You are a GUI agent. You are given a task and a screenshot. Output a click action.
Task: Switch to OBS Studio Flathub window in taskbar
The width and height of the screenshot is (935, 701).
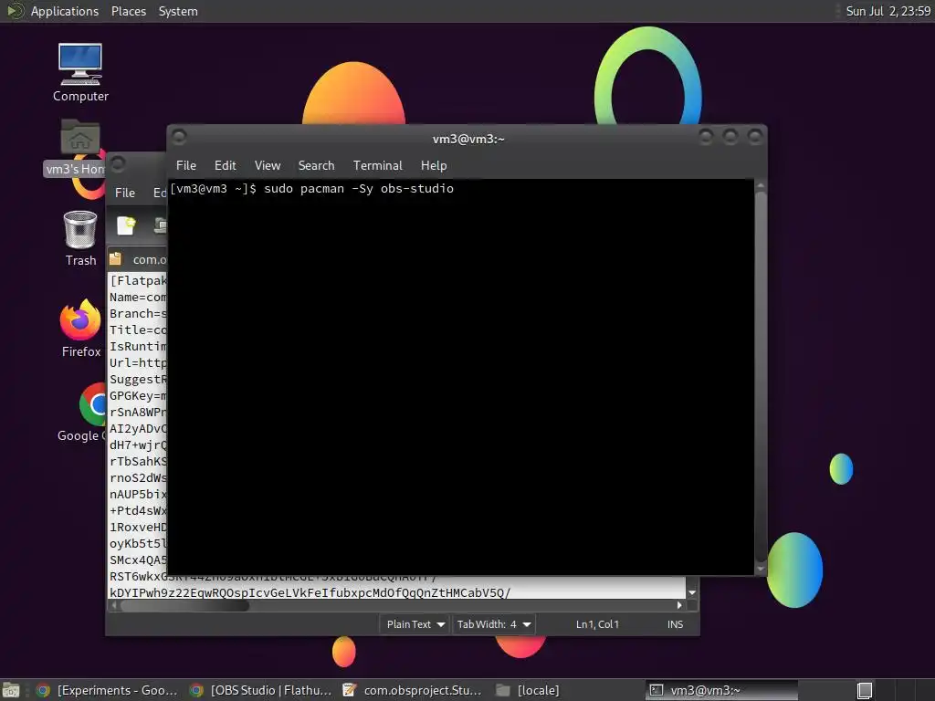pos(260,690)
